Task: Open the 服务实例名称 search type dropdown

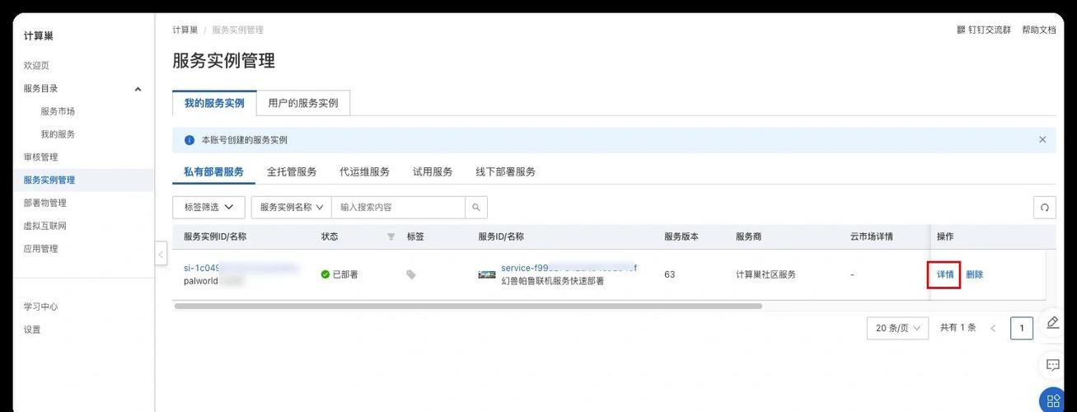Action: (x=291, y=208)
